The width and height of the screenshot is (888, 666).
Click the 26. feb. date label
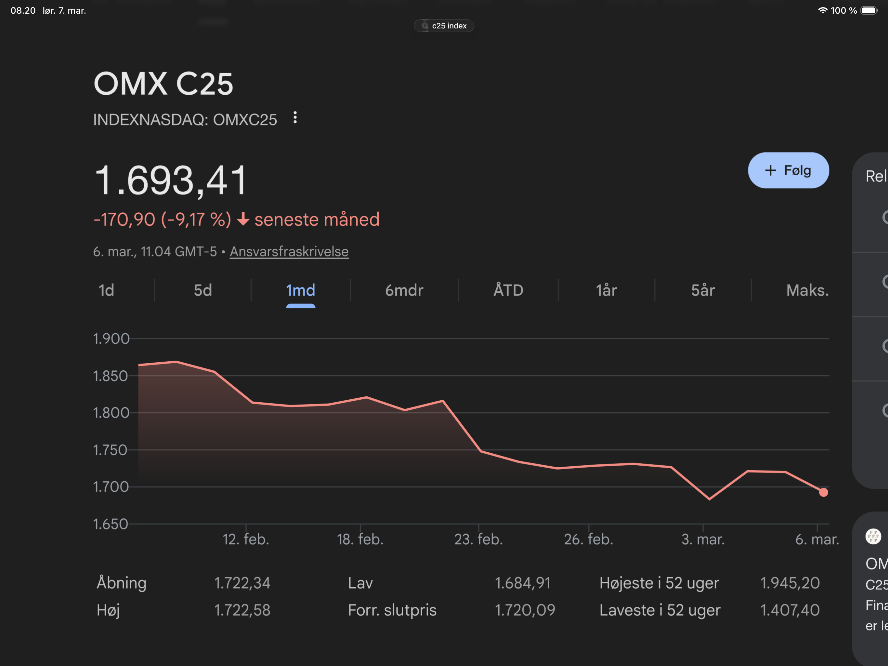click(589, 539)
